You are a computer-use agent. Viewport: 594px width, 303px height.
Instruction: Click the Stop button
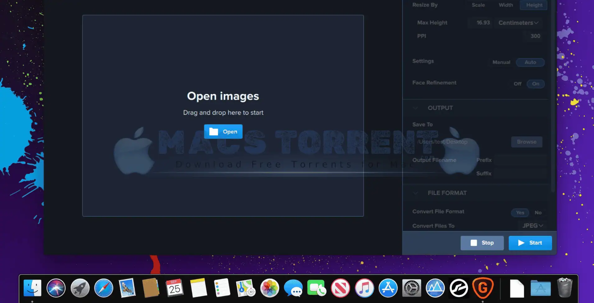[482, 243]
